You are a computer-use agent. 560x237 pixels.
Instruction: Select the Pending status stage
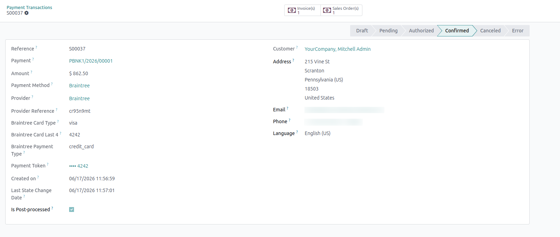[388, 31]
